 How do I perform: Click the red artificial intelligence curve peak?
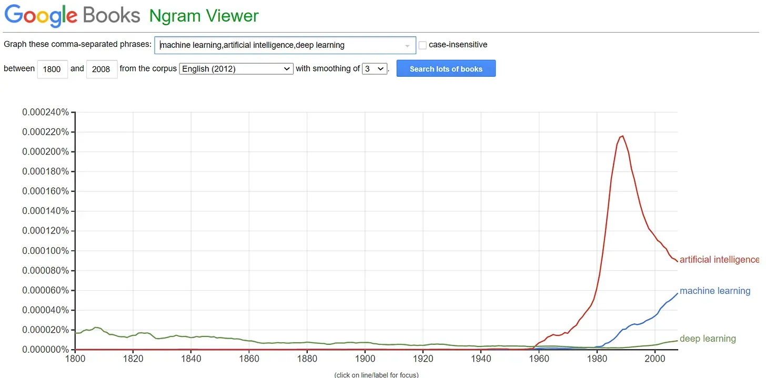coord(622,136)
